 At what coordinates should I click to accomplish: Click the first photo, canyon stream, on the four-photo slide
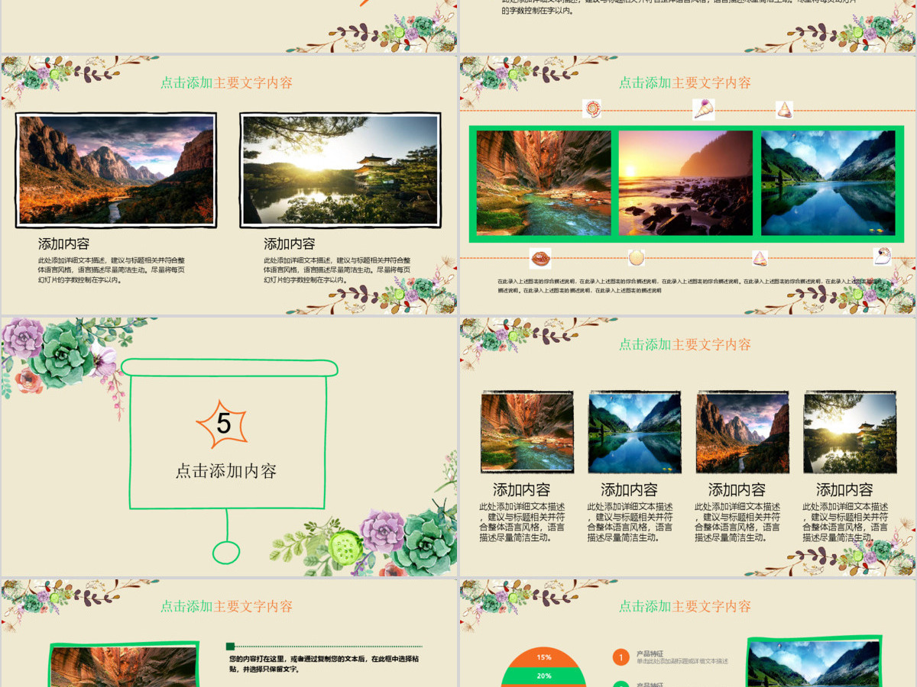pos(527,432)
